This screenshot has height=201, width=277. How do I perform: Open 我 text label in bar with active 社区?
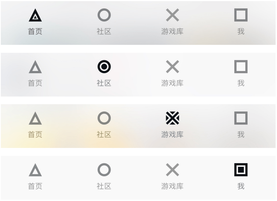click(241, 83)
